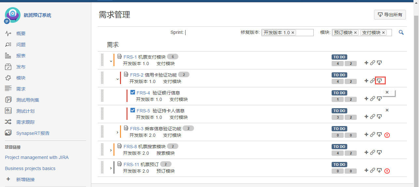Click the X remove icon on FRS-5 row
The image size is (419, 187).
point(387,110)
